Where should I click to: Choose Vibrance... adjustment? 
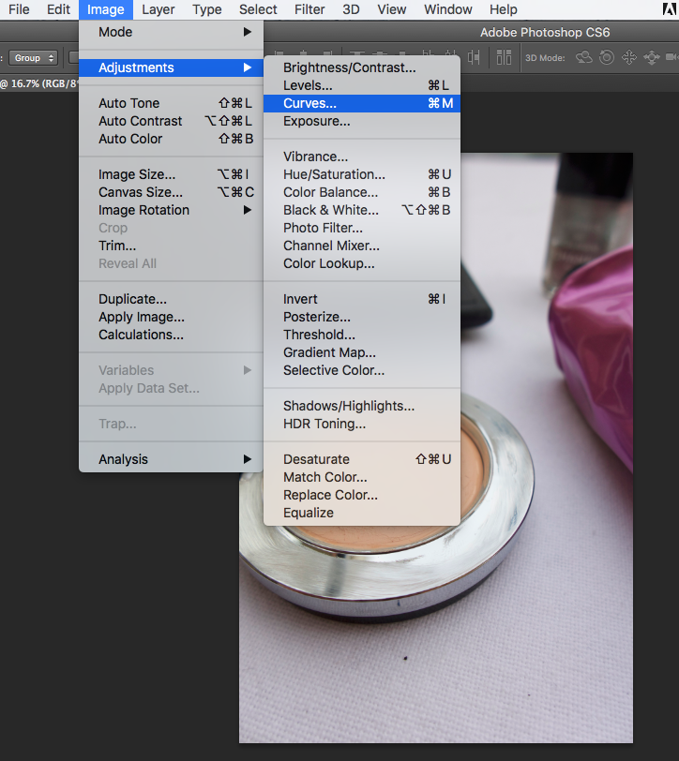362,157
